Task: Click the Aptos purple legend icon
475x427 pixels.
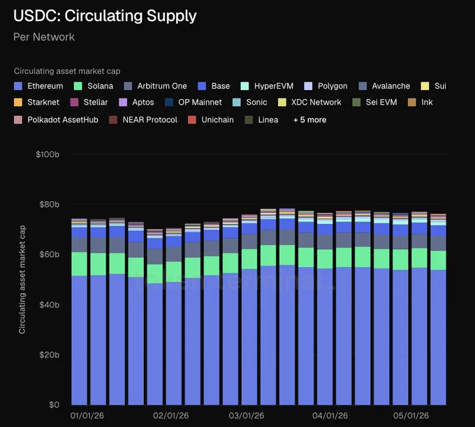Action: [x=123, y=103]
